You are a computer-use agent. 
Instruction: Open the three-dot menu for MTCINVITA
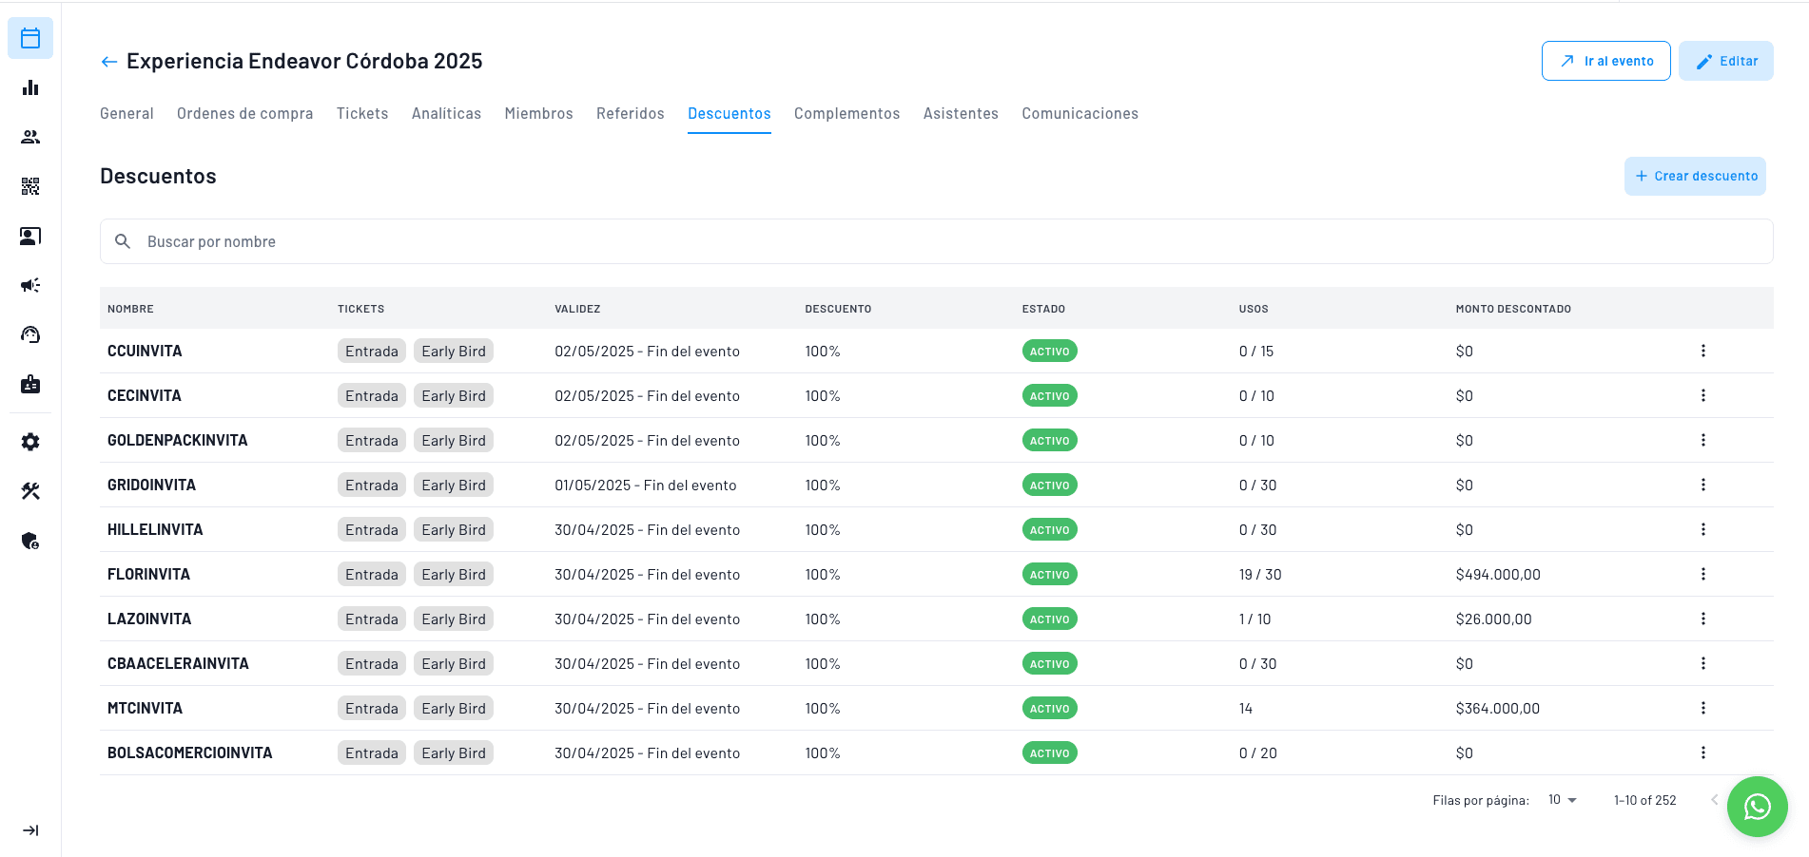point(1703,708)
